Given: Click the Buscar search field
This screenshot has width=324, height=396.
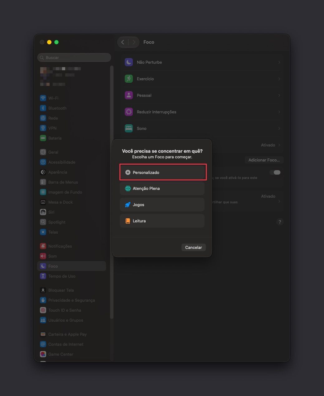Looking at the screenshot, I should pyautogui.click(x=74, y=57).
